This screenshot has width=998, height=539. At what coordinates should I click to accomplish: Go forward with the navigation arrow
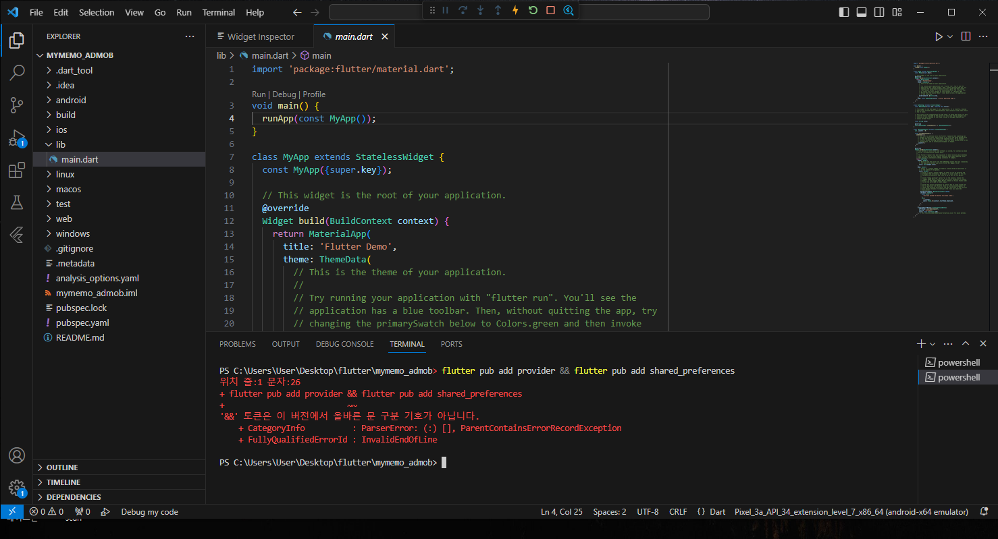[315, 12]
